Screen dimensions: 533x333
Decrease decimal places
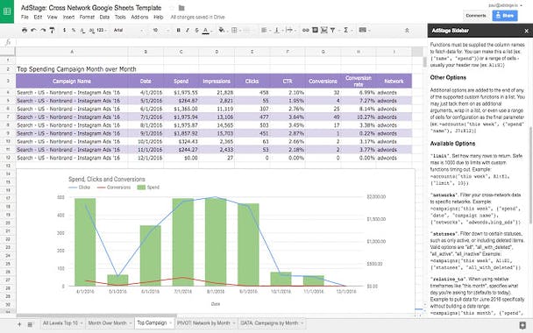point(82,31)
